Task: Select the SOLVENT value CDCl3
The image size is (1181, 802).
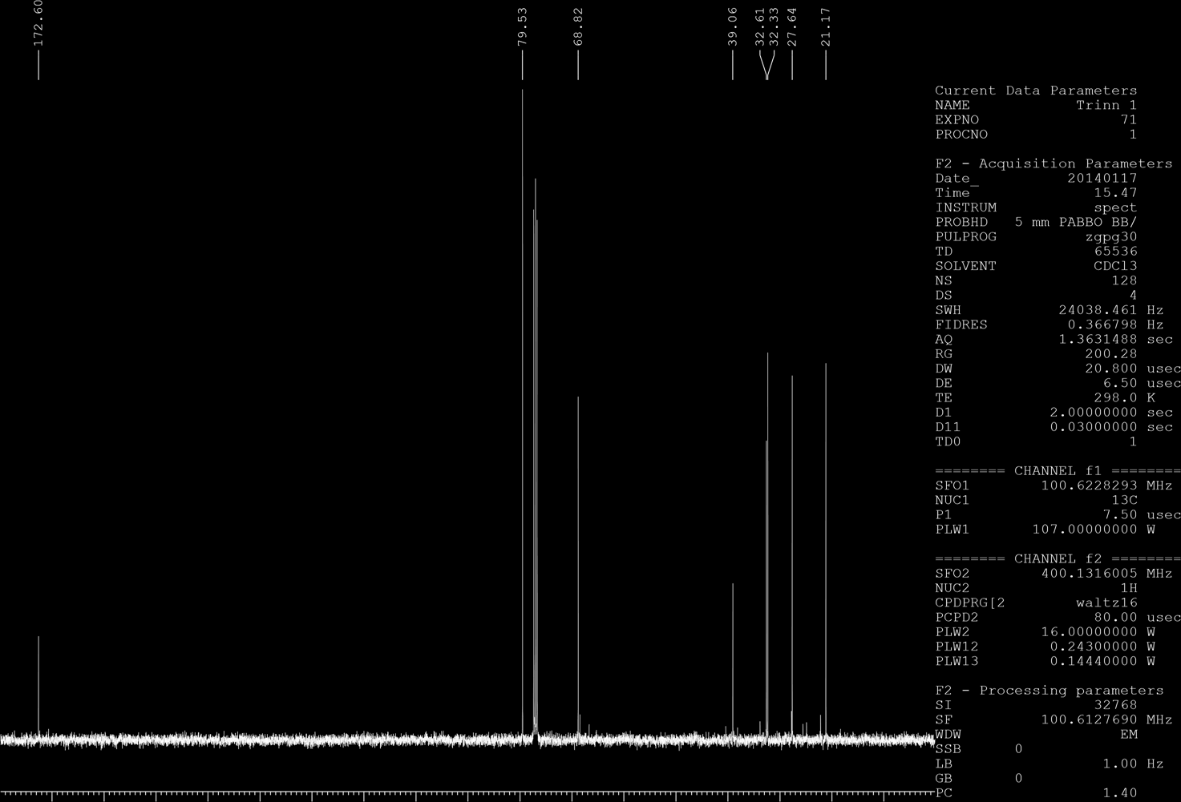Action: coord(1115,266)
